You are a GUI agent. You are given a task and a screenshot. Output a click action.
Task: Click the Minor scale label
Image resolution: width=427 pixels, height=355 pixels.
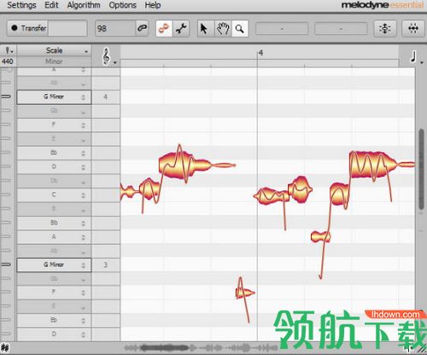54,61
